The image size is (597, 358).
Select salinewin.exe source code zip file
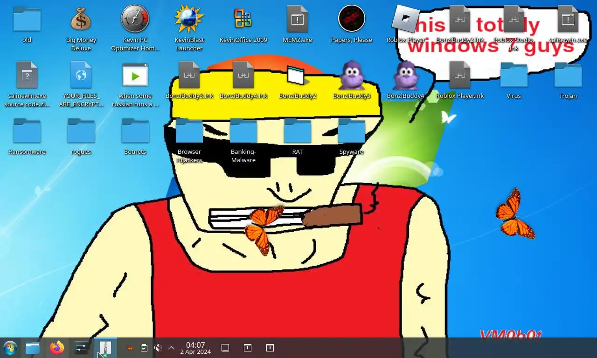pyautogui.click(x=27, y=75)
